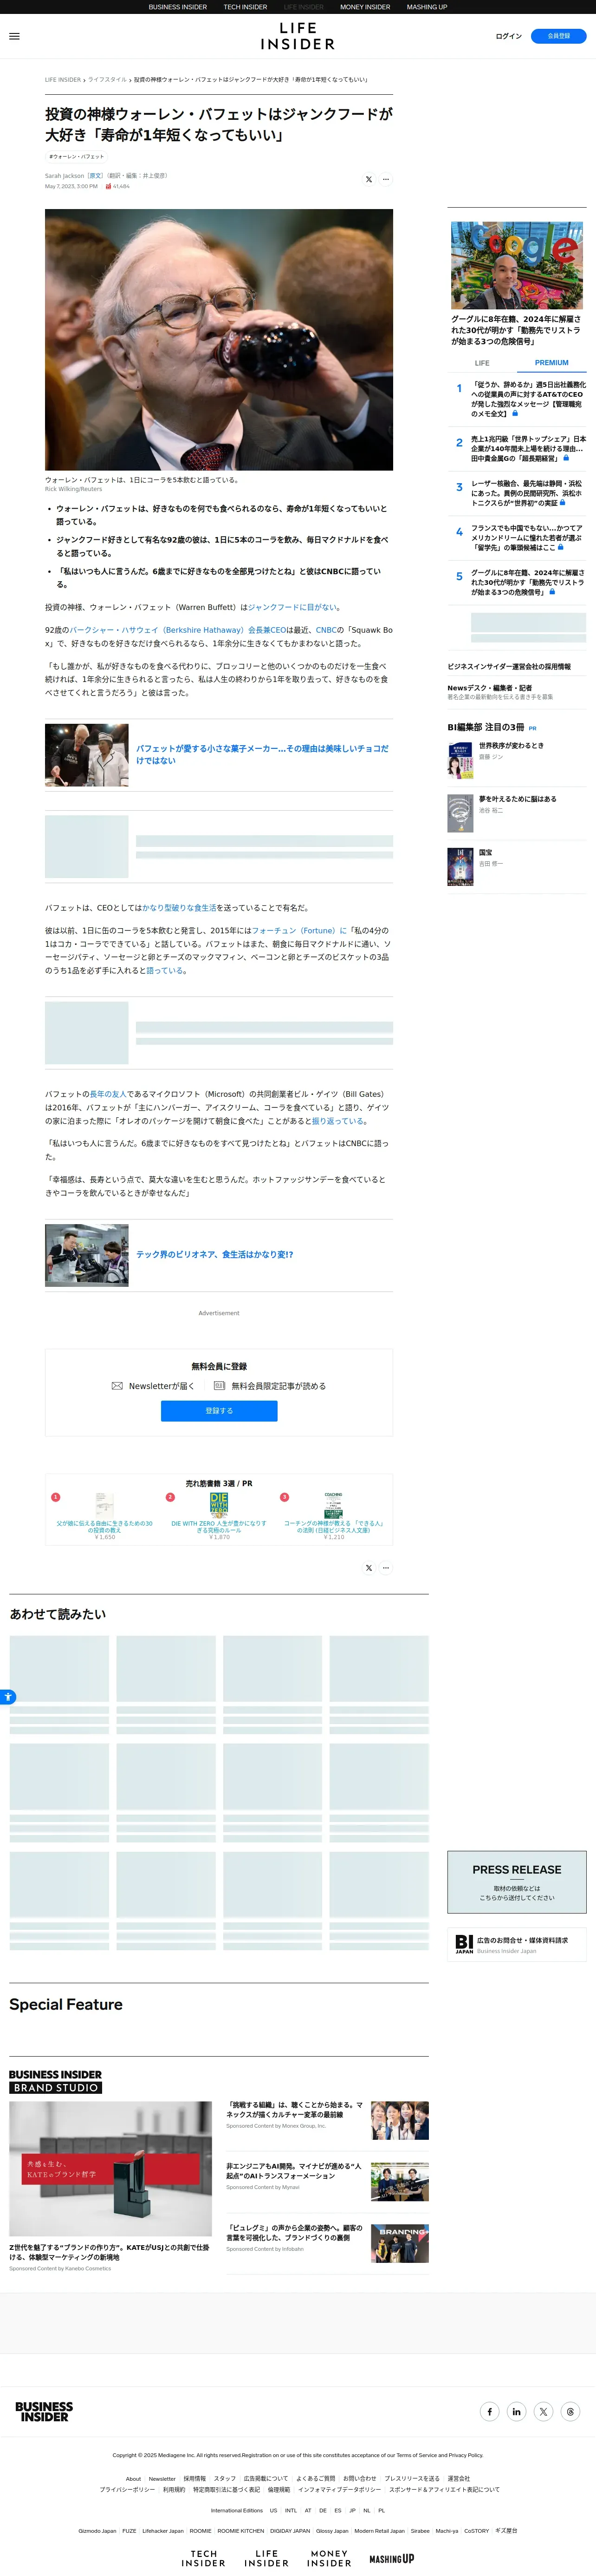Viewport: 596px width, 2576px height.
Task: Open the #ウォーレン・バフェット tag
Action: point(77,156)
